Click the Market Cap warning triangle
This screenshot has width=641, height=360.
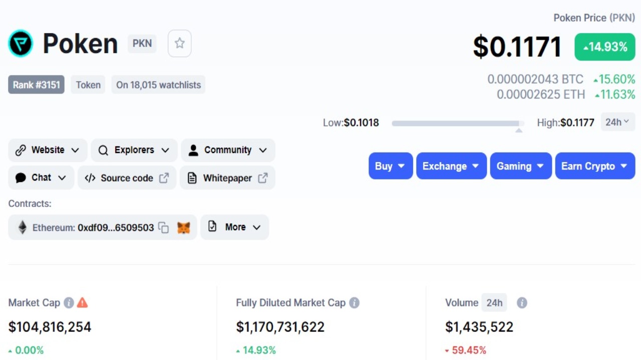(83, 302)
